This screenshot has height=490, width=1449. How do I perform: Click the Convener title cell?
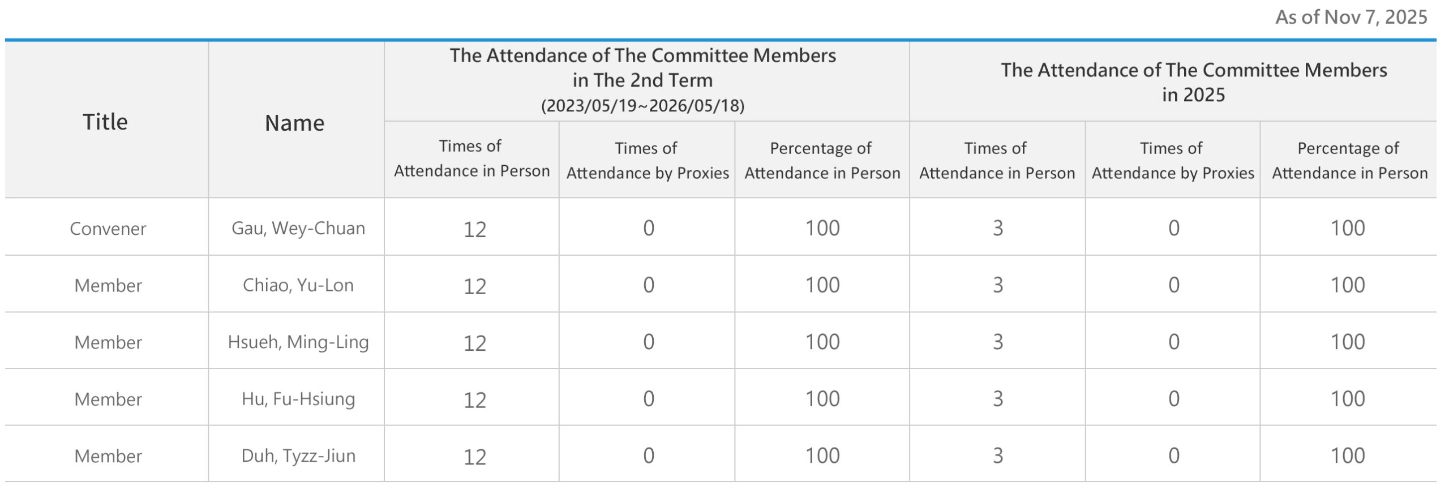[x=108, y=229]
